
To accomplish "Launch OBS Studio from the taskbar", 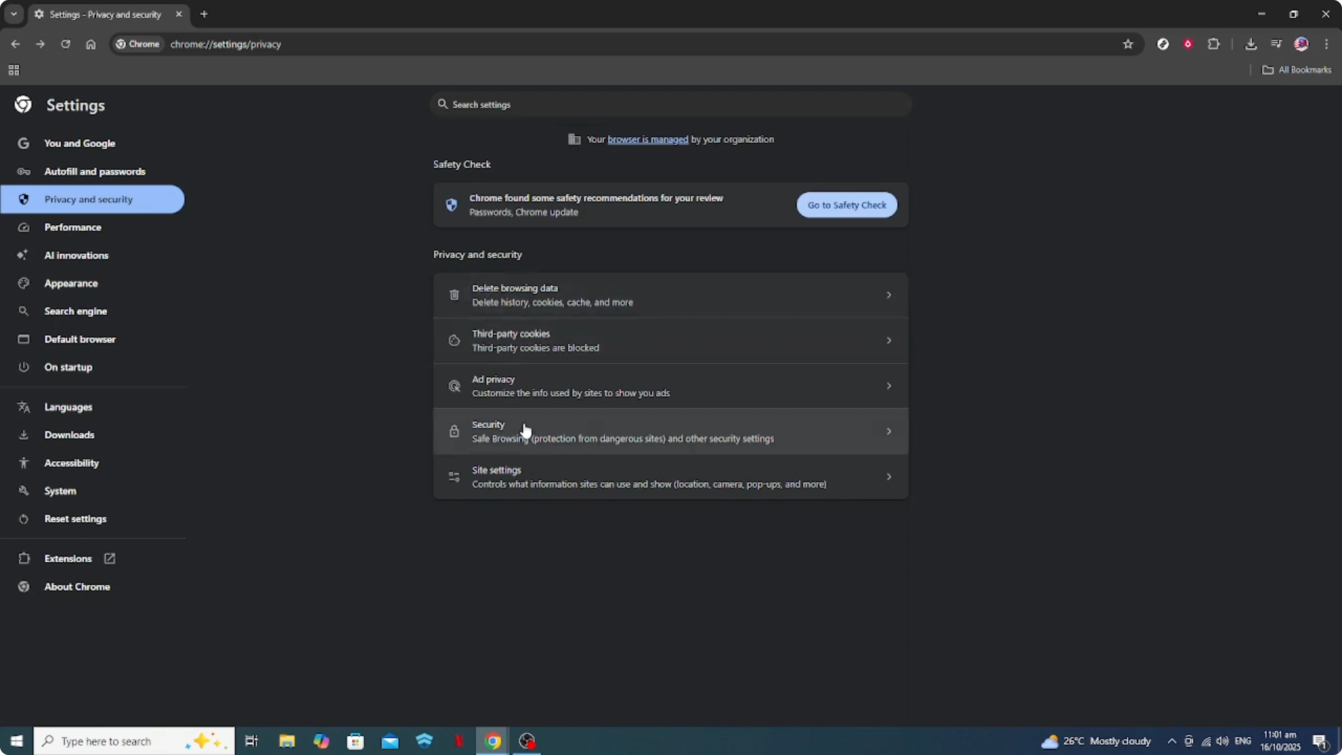I will 527,741.
